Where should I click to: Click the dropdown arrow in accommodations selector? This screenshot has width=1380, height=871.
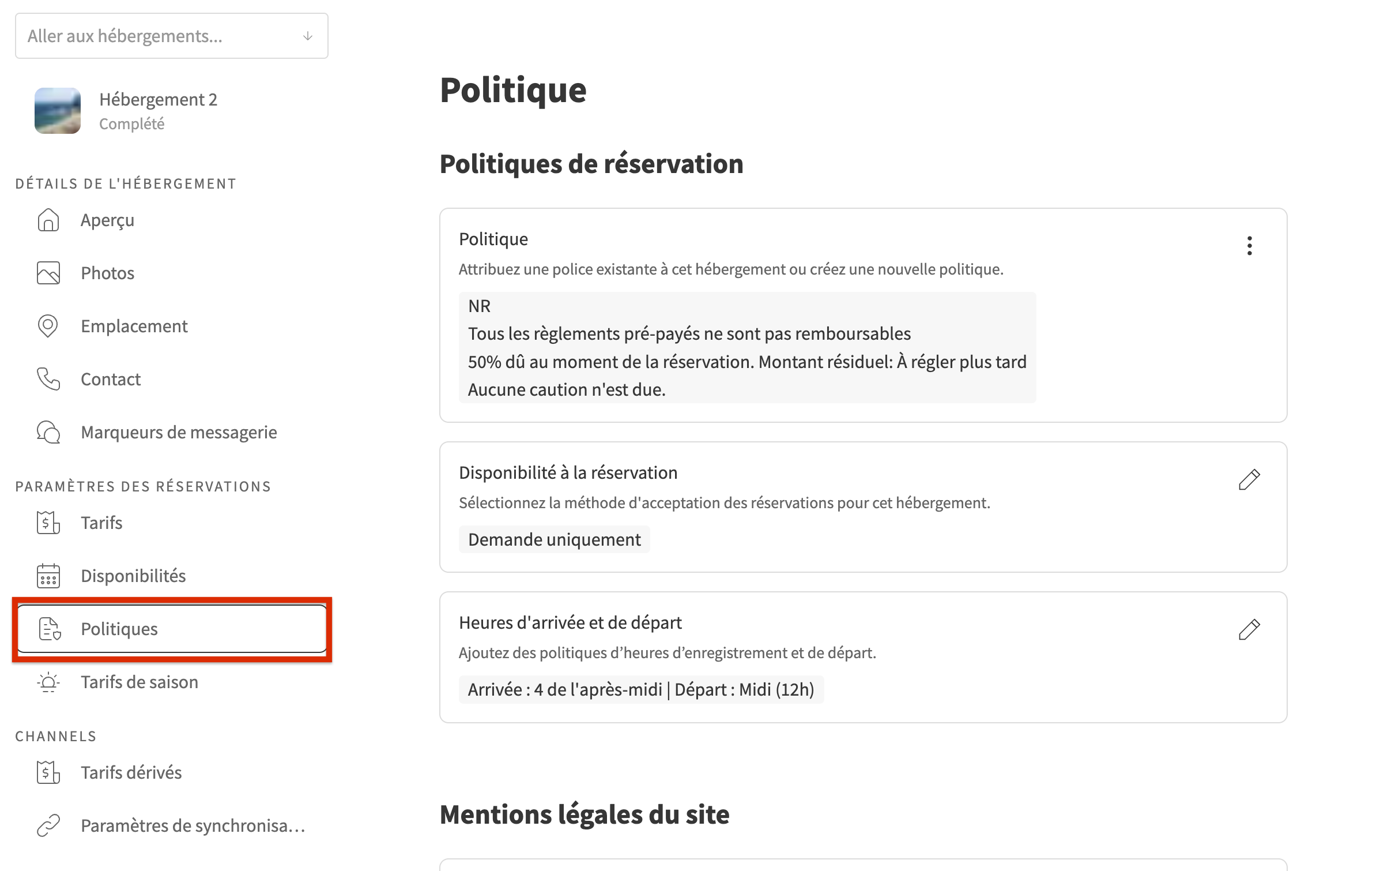pyautogui.click(x=308, y=36)
